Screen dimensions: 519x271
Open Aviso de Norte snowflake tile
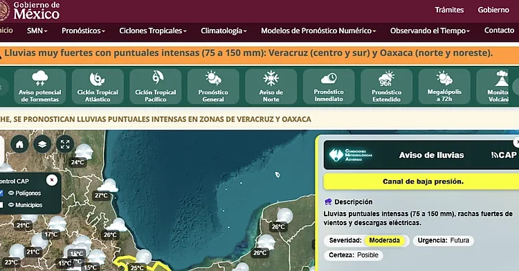[x=271, y=87]
